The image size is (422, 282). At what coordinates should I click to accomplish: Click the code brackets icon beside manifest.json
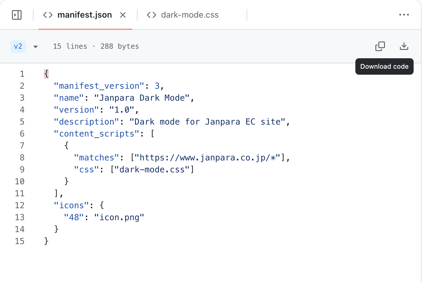pyautogui.click(x=48, y=15)
